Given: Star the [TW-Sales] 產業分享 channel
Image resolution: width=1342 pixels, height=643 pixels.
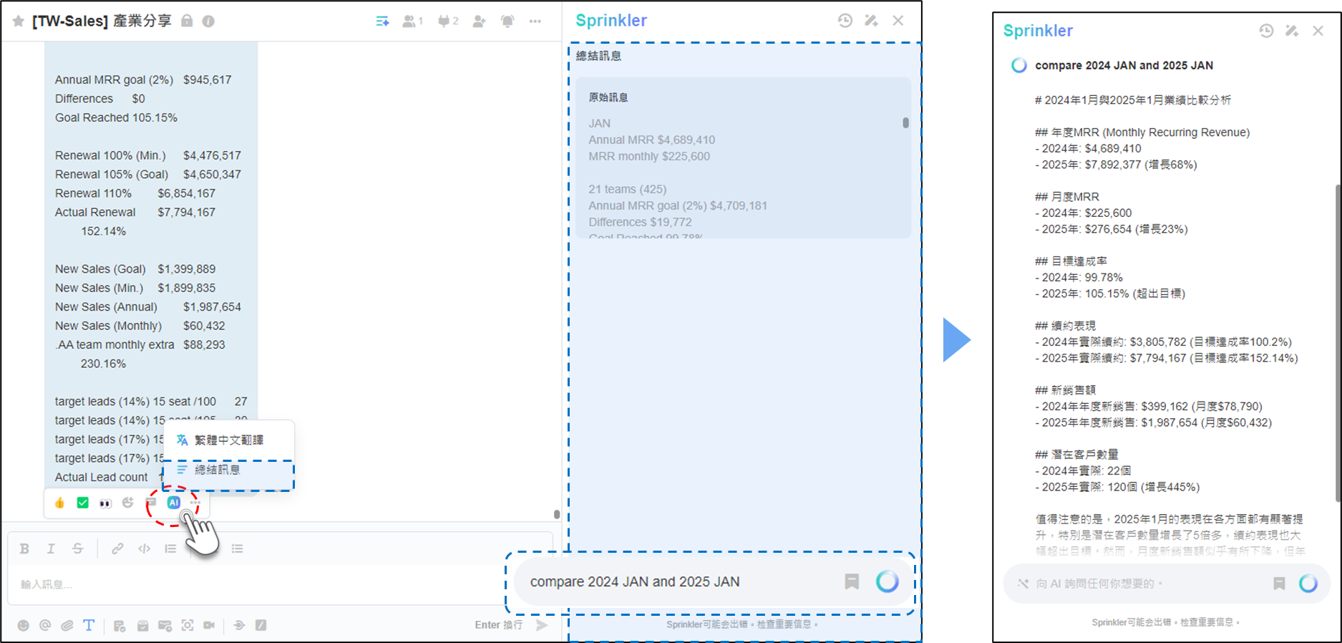Looking at the screenshot, I should pyautogui.click(x=19, y=21).
